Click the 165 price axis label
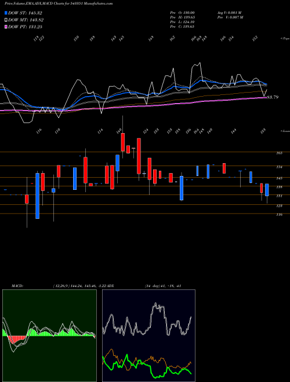Screen dimensions: 290x382 click(x=279, y=153)
